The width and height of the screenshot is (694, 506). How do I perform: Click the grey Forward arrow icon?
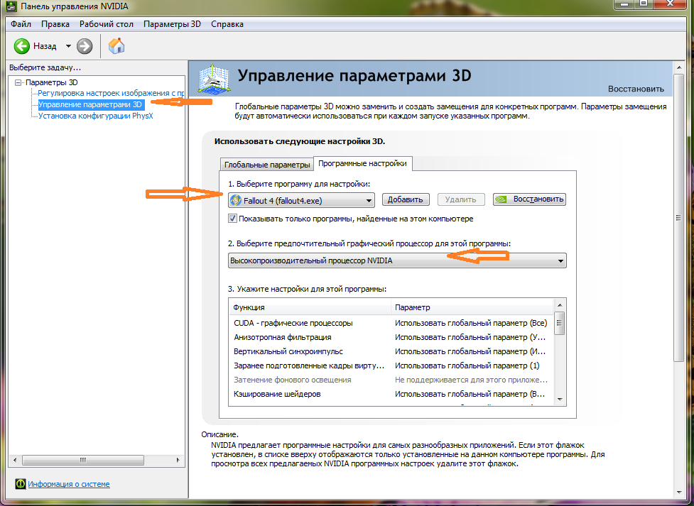(x=85, y=46)
